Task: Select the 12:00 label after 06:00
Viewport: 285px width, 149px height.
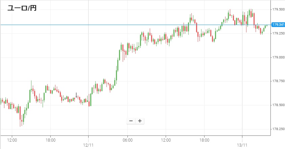Action: point(166,140)
